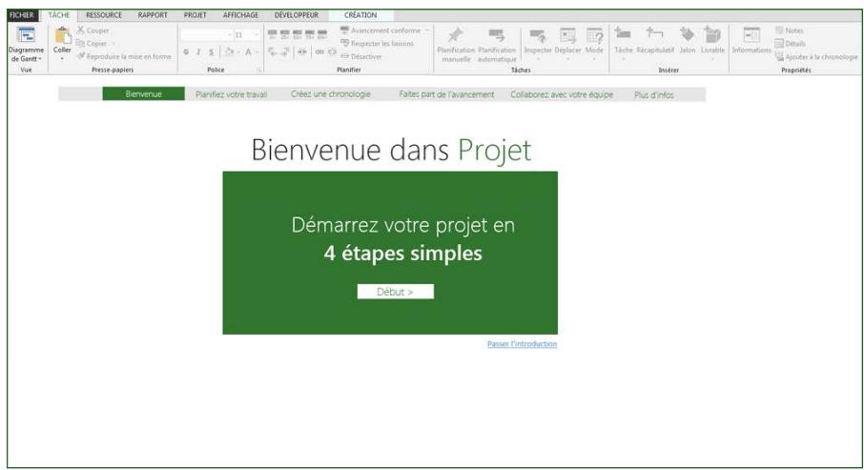Mark task 0% complete
Screen dimensions: 864x470
point(272,34)
